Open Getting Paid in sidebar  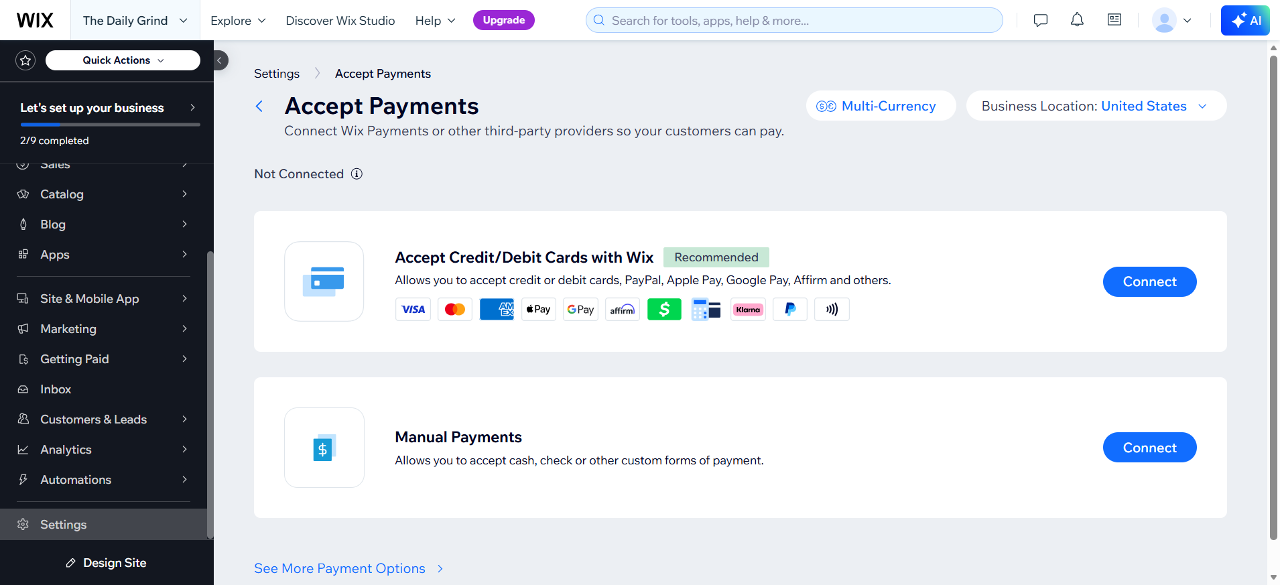pyautogui.click(x=103, y=359)
